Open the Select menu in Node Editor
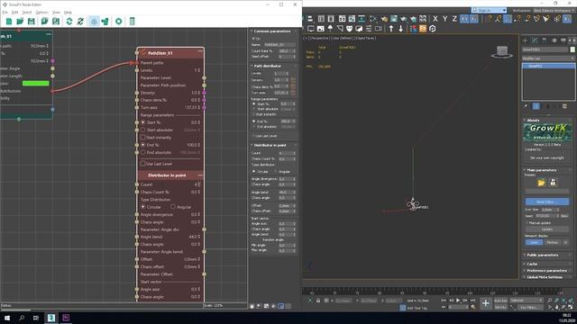 [27, 12]
